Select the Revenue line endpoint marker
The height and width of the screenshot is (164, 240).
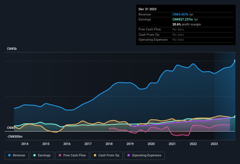[235, 61]
